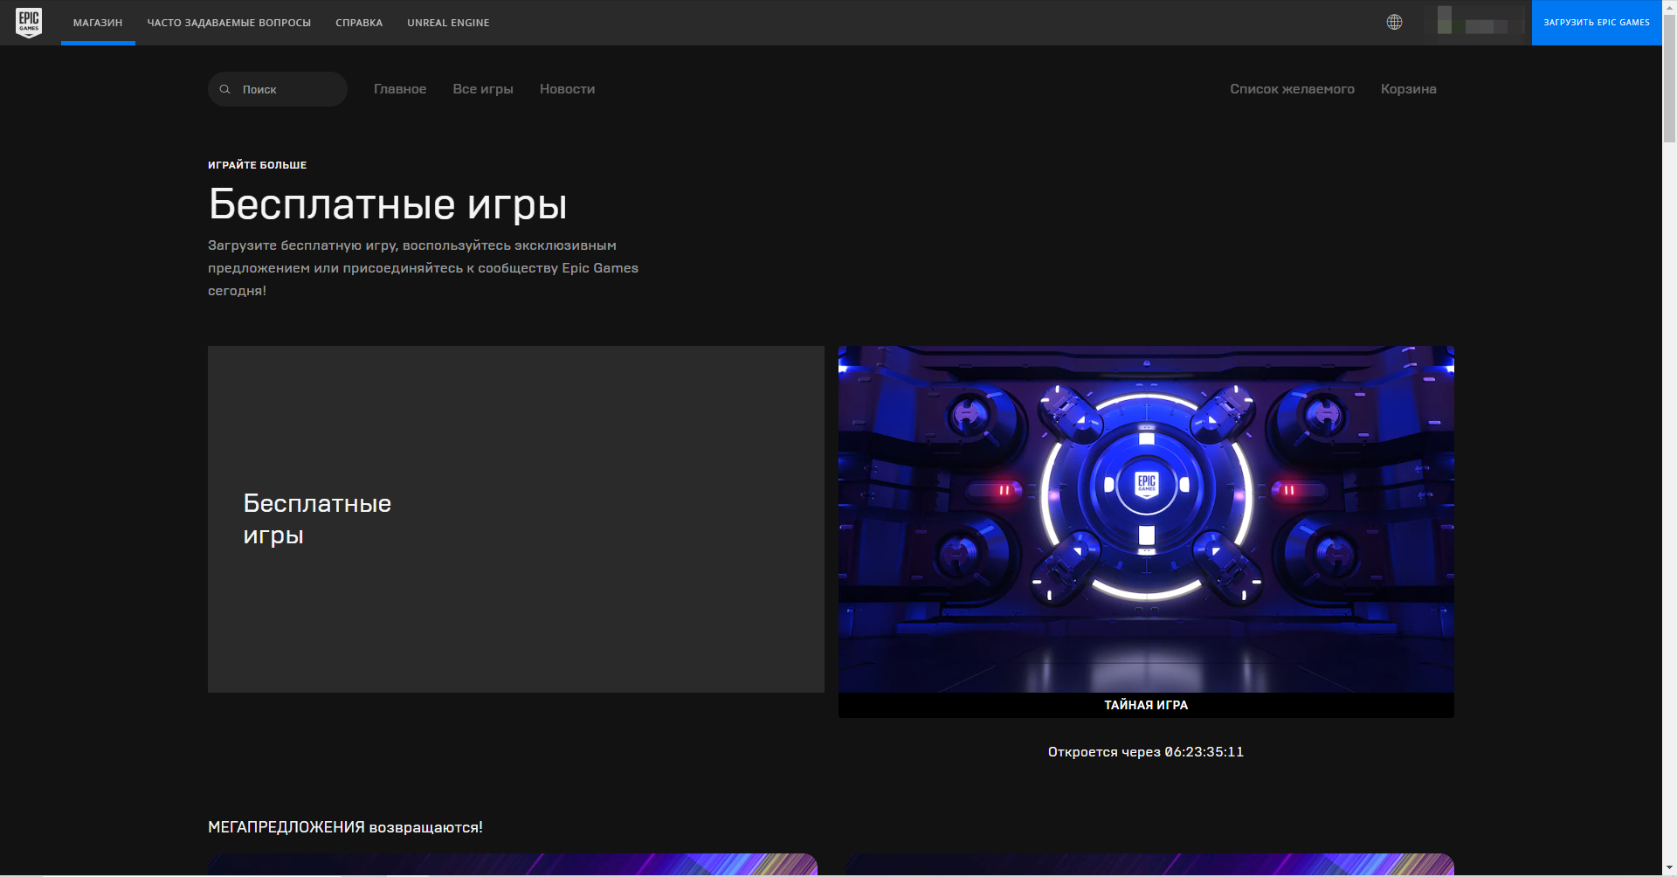
Task: Open the Новости link
Action: 567,89
